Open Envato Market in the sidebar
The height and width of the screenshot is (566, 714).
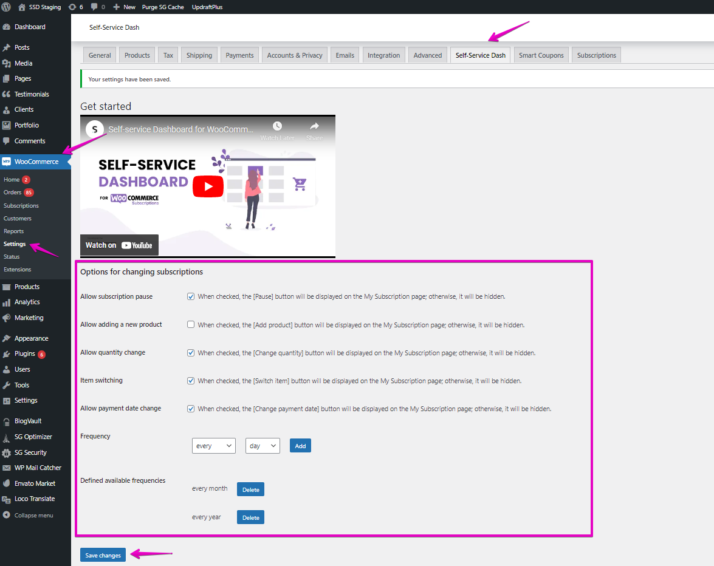coord(35,483)
